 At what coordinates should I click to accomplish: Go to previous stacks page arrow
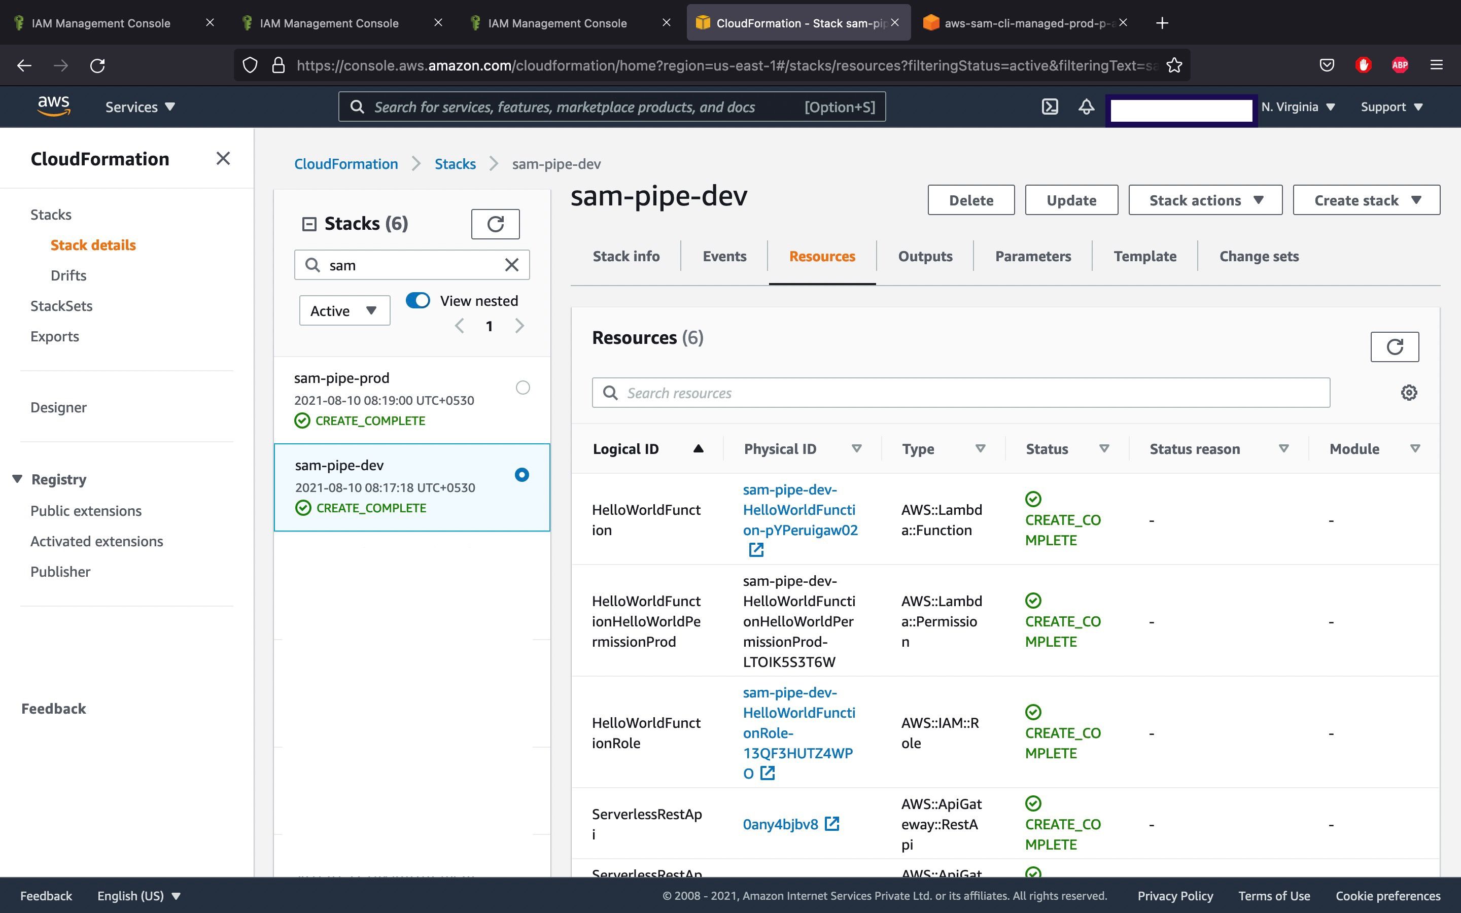tap(460, 326)
